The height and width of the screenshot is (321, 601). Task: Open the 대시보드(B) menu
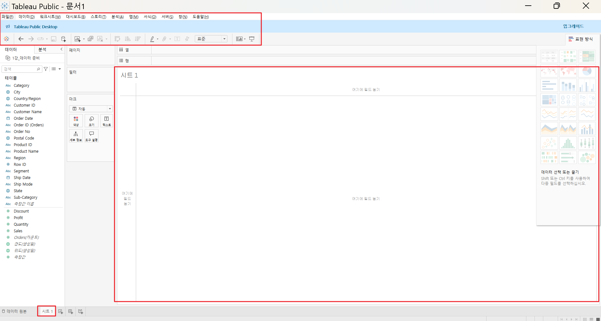(76, 17)
